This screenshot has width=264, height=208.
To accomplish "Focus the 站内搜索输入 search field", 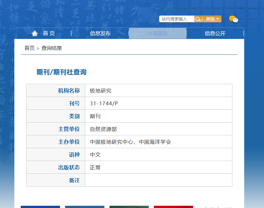I will (177, 19).
